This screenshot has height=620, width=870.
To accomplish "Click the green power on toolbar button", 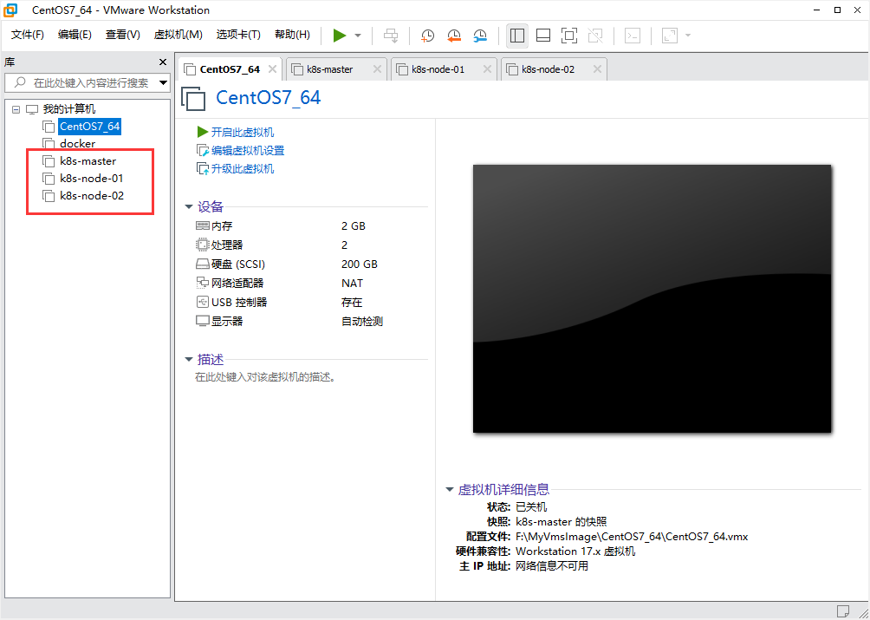I will [339, 36].
